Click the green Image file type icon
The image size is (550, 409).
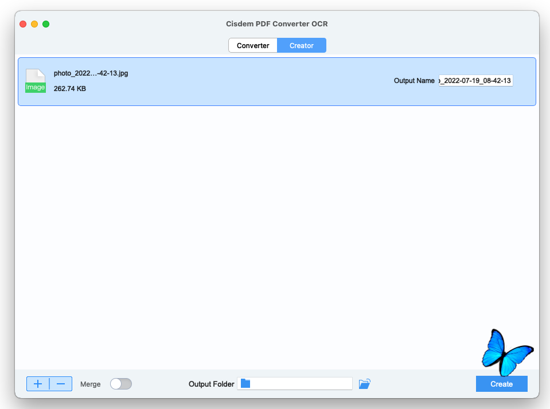[x=35, y=81]
